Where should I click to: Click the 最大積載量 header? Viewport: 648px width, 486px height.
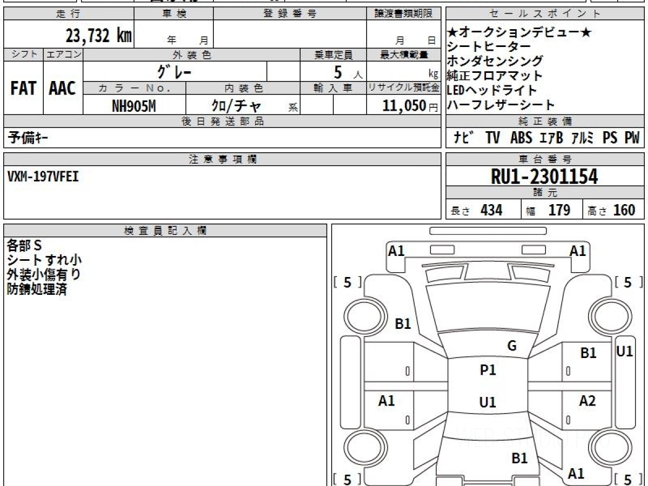click(x=404, y=55)
